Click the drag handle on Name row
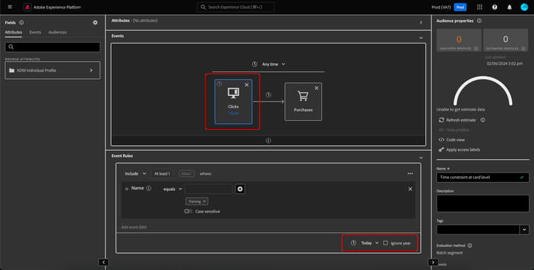This screenshot has height=270, width=534. [127, 189]
